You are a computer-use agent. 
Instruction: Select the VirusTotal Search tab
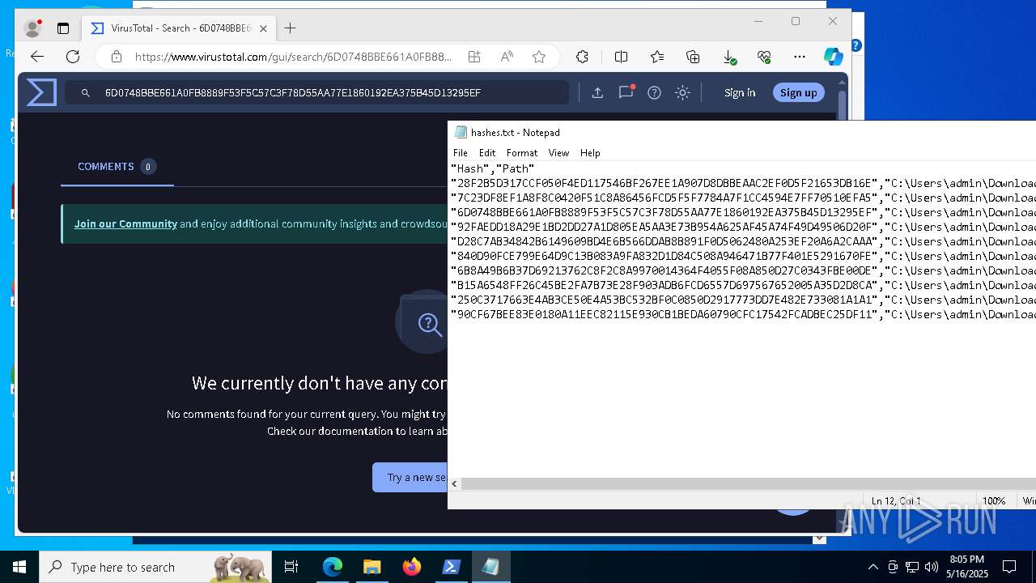point(179,28)
